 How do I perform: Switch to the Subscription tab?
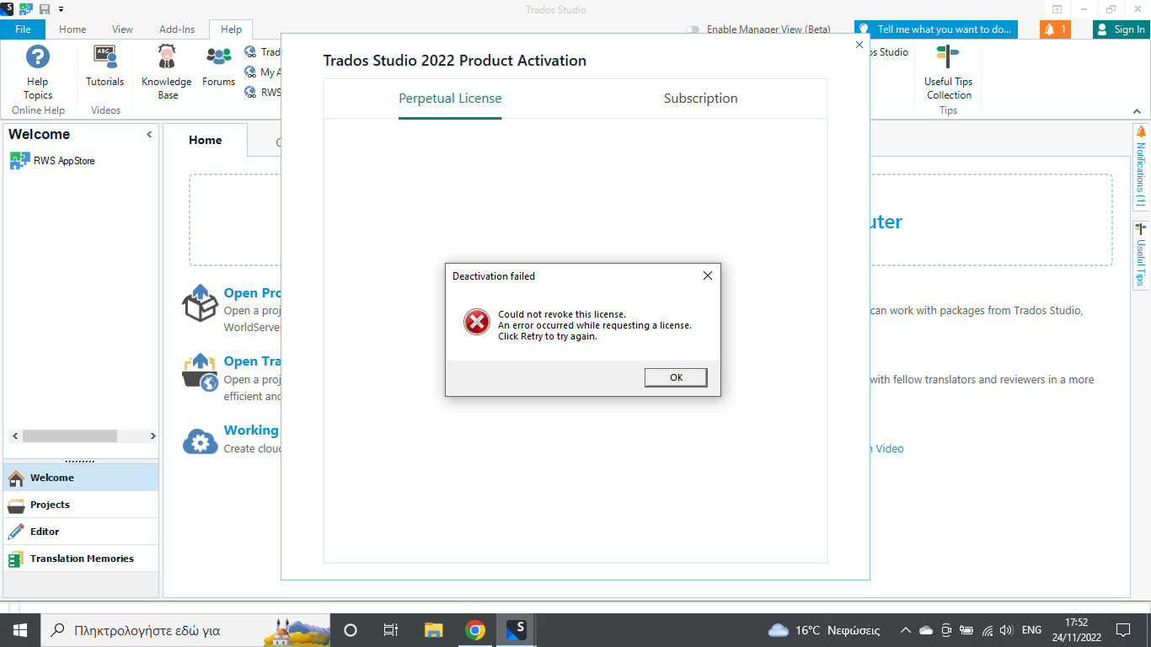(700, 99)
